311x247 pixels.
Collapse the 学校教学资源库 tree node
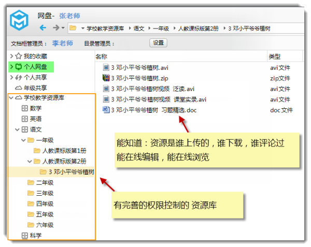[x=11, y=97]
